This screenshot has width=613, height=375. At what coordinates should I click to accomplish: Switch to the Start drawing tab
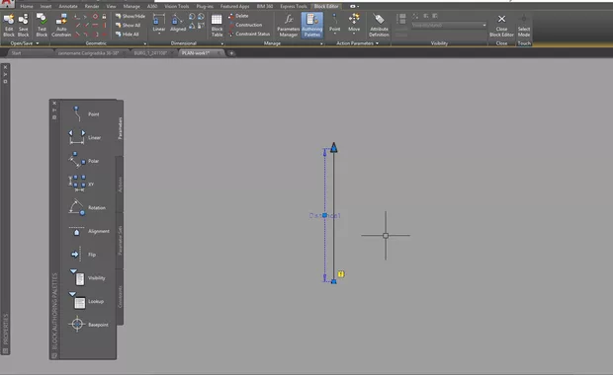16,53
